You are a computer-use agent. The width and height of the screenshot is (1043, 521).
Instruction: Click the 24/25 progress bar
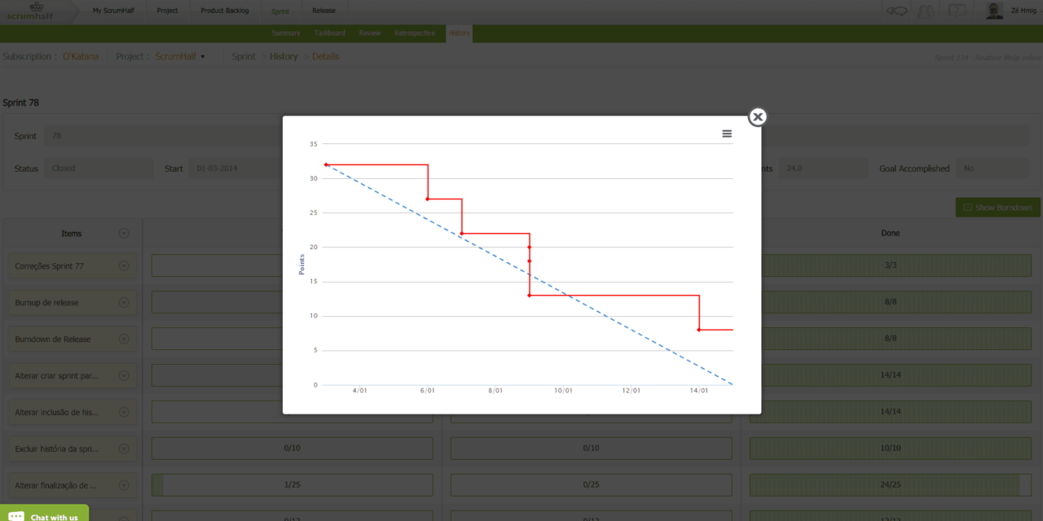(x=890, y=484)
